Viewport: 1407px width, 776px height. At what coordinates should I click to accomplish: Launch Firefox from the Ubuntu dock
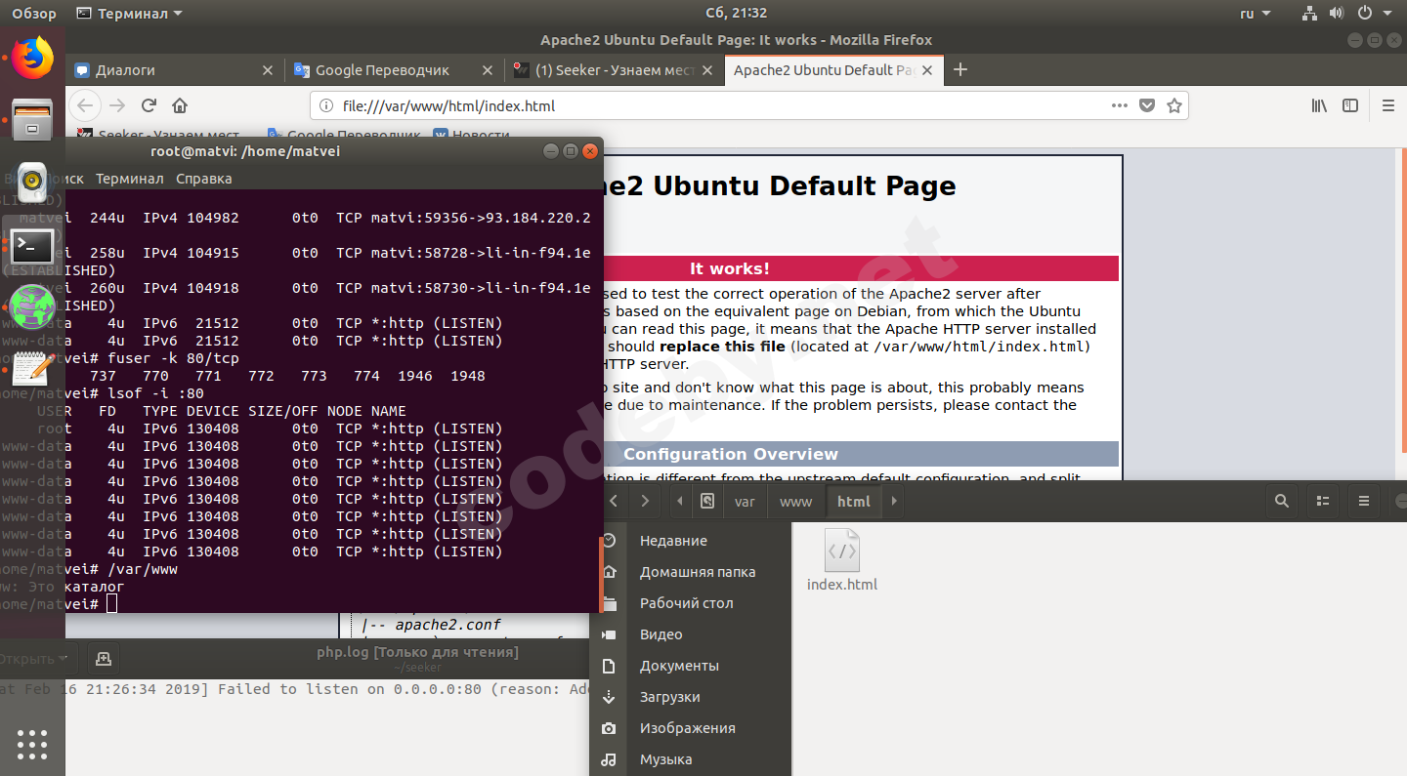coord(32,59)
